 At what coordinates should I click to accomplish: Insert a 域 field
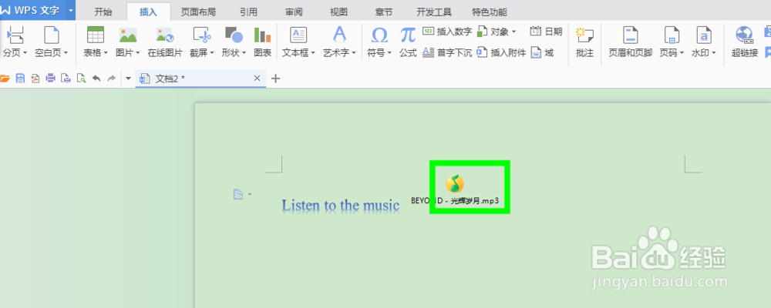(x=542, y=52)
